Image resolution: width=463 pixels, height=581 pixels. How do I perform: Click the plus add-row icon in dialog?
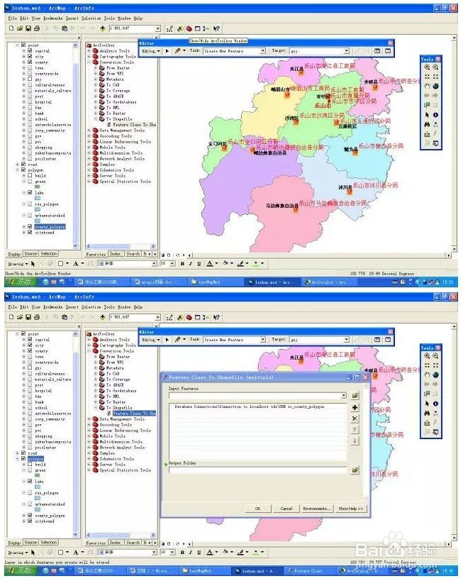(355, 407)
